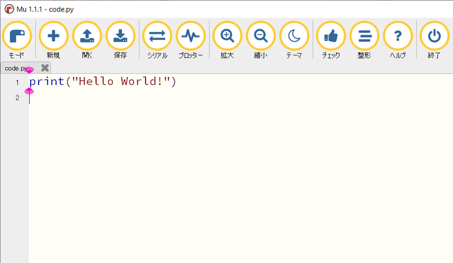Click the line 2 number margin
Screen dimensions: 453x263
coord(17,97)
